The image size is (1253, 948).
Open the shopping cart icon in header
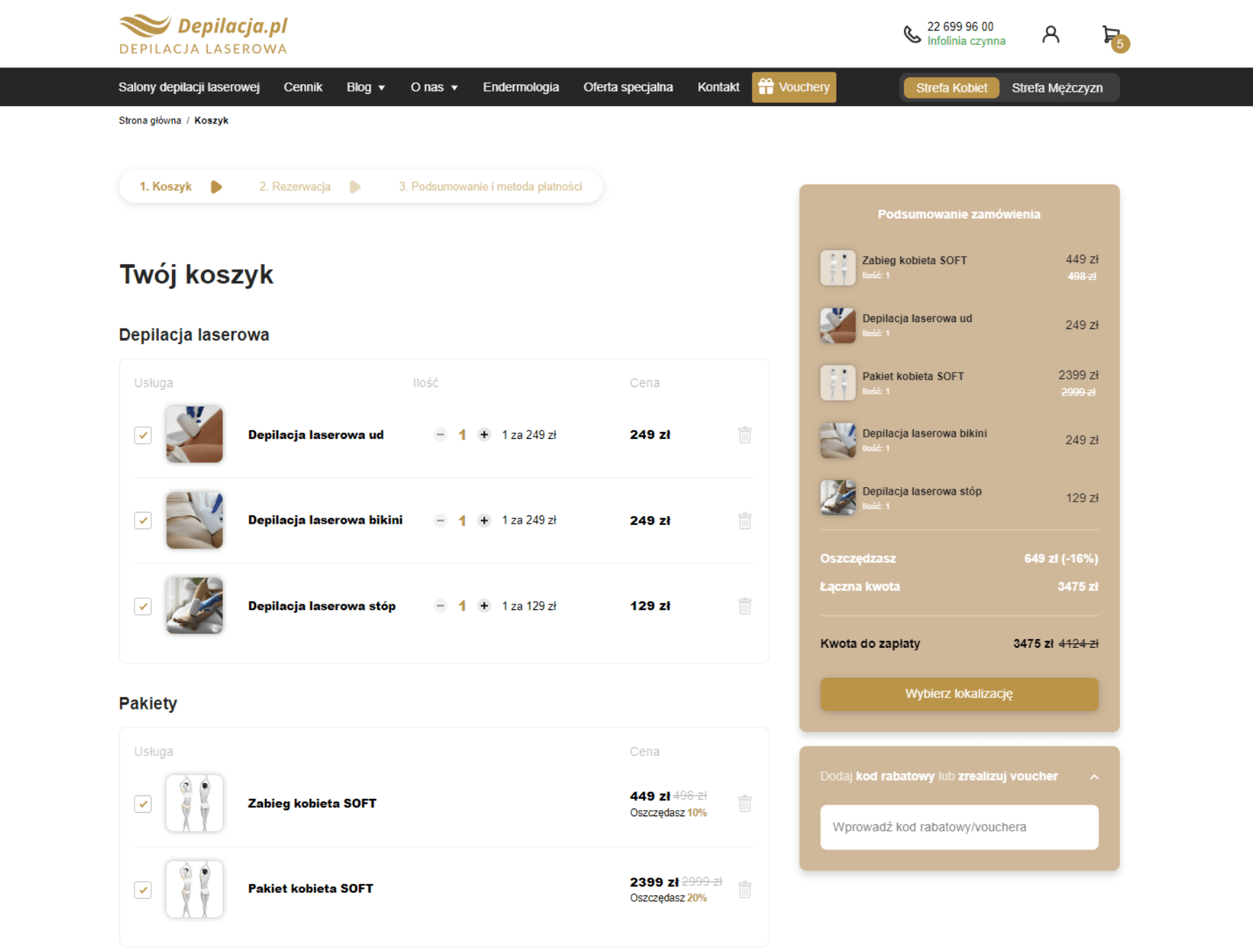pyautogui.click(x=1111, y=35)
